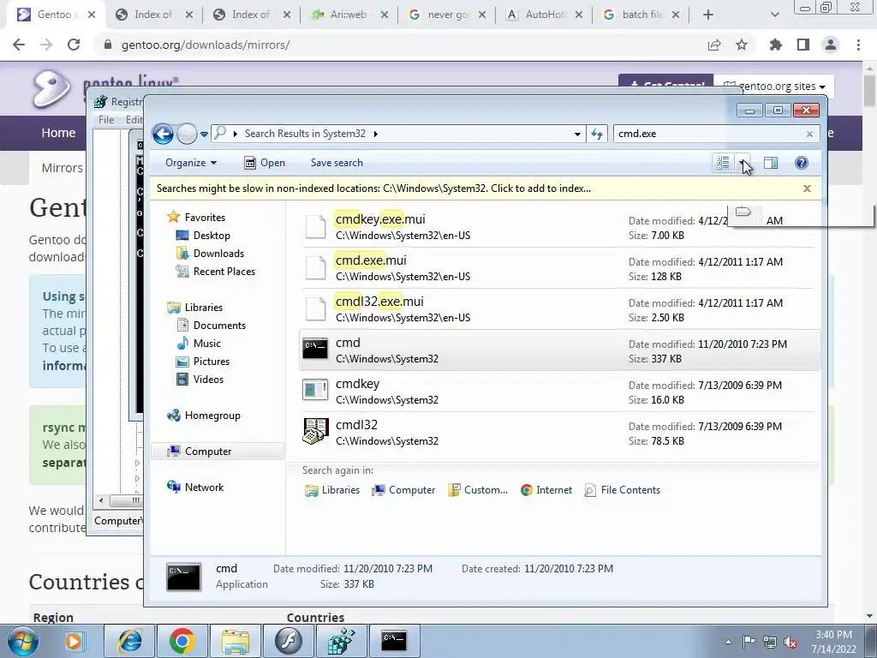
Task: Open the Videos library
Action: pos(200,380)
